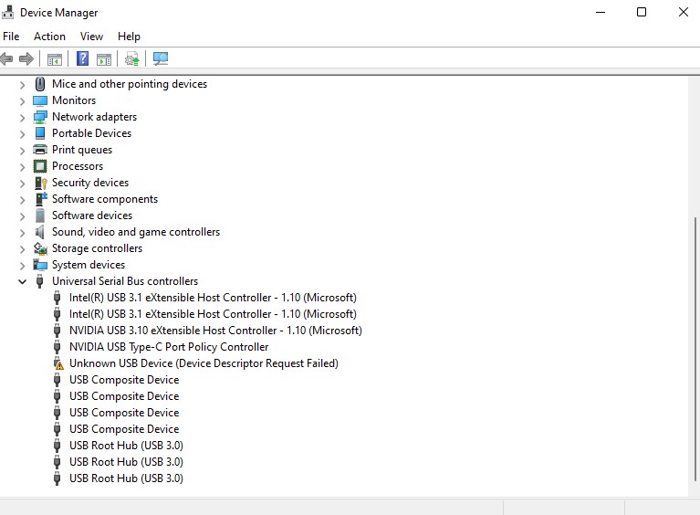
Task: Click the printer icon next to Print queues
Action: [x=40, y=150]
